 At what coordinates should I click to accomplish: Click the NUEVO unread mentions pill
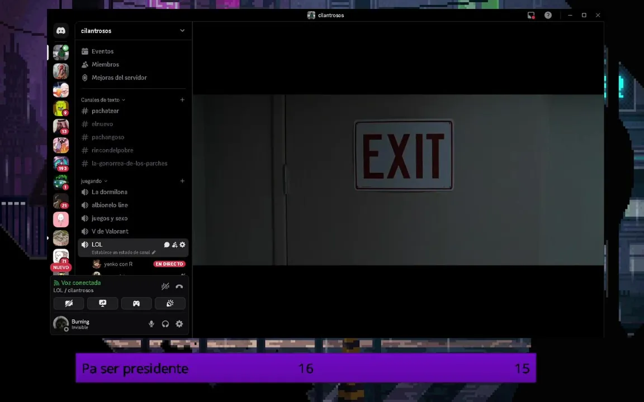click(x=61, y=267)
